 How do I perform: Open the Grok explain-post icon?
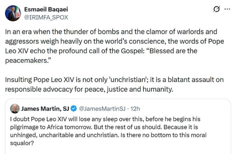217,8
